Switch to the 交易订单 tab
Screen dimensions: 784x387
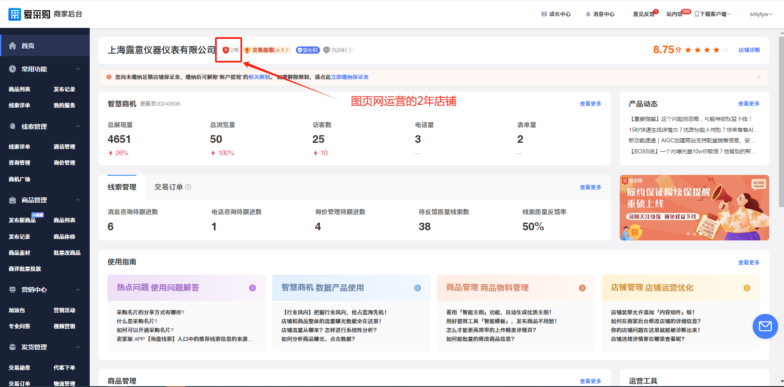[168, 187]
